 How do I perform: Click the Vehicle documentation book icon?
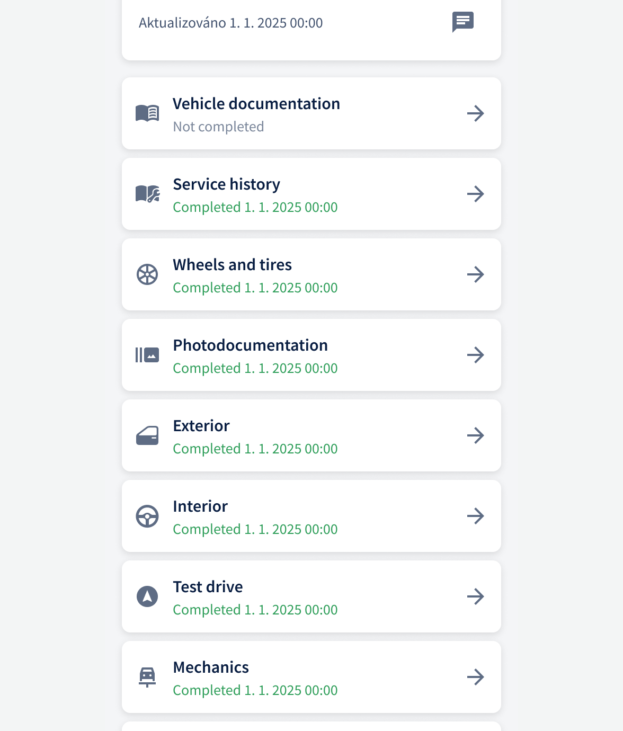click(x=147, y=113)
